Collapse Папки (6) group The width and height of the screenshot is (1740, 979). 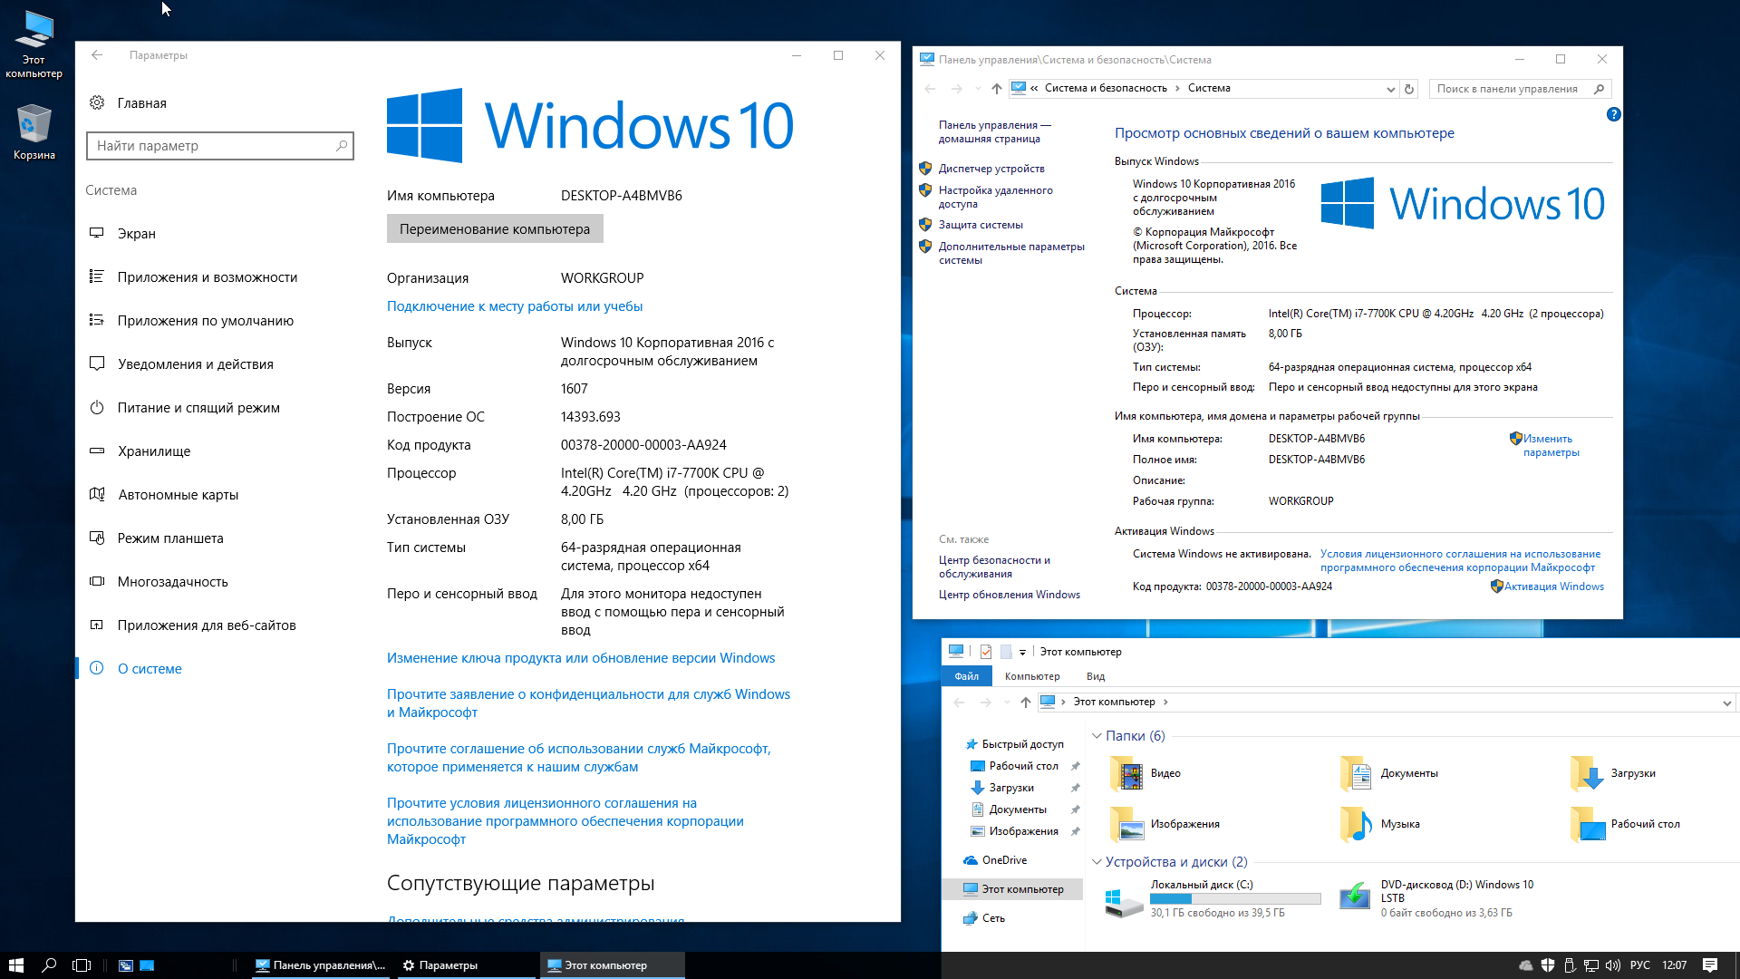click(1097, 736)
